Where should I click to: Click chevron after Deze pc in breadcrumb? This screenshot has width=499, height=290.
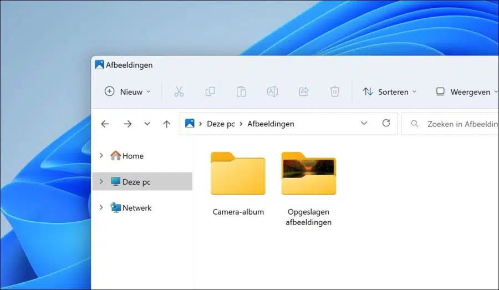click(241, 124)
